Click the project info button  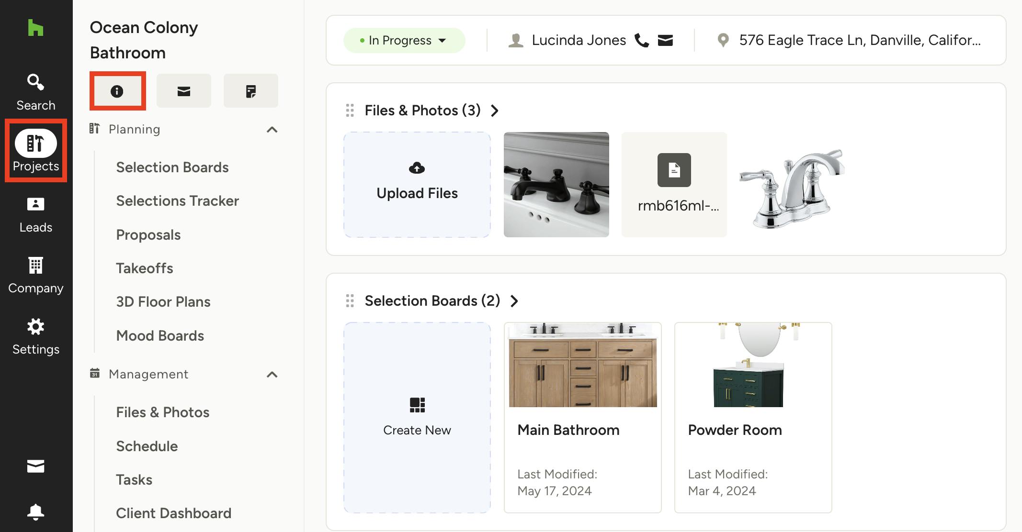(x=117, y=91)
